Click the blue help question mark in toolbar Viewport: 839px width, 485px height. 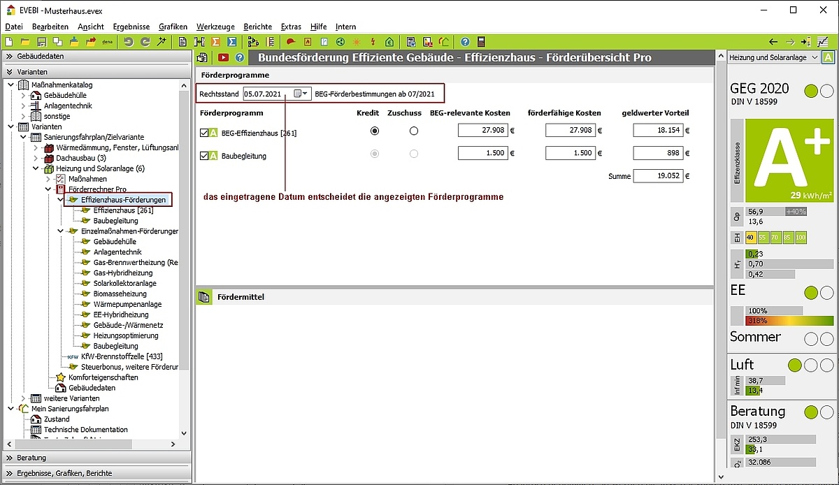coord(465,42)
